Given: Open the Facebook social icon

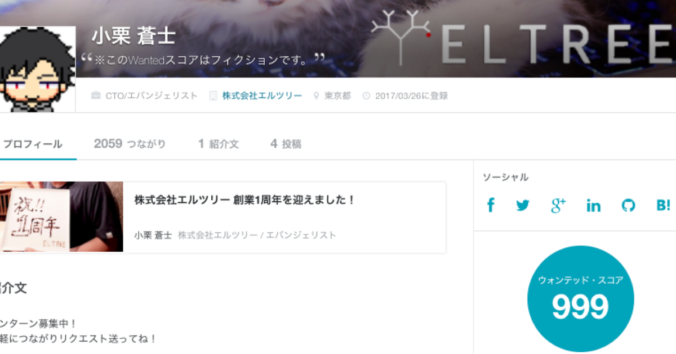Looking at the screenshot, I should coord(490,206).
